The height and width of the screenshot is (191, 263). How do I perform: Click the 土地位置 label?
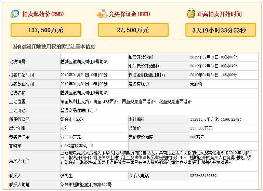point(17,101)
